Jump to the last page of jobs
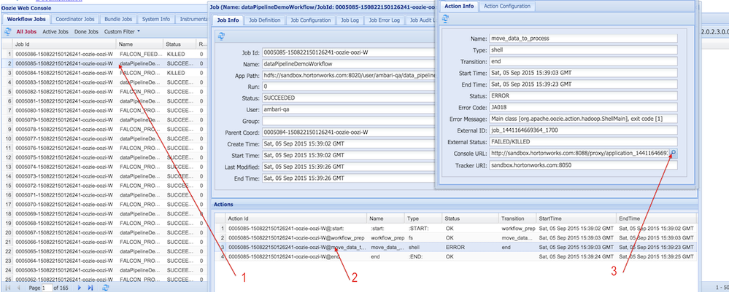The height and width of the screenshot is (292, 729). coord(91,288)
